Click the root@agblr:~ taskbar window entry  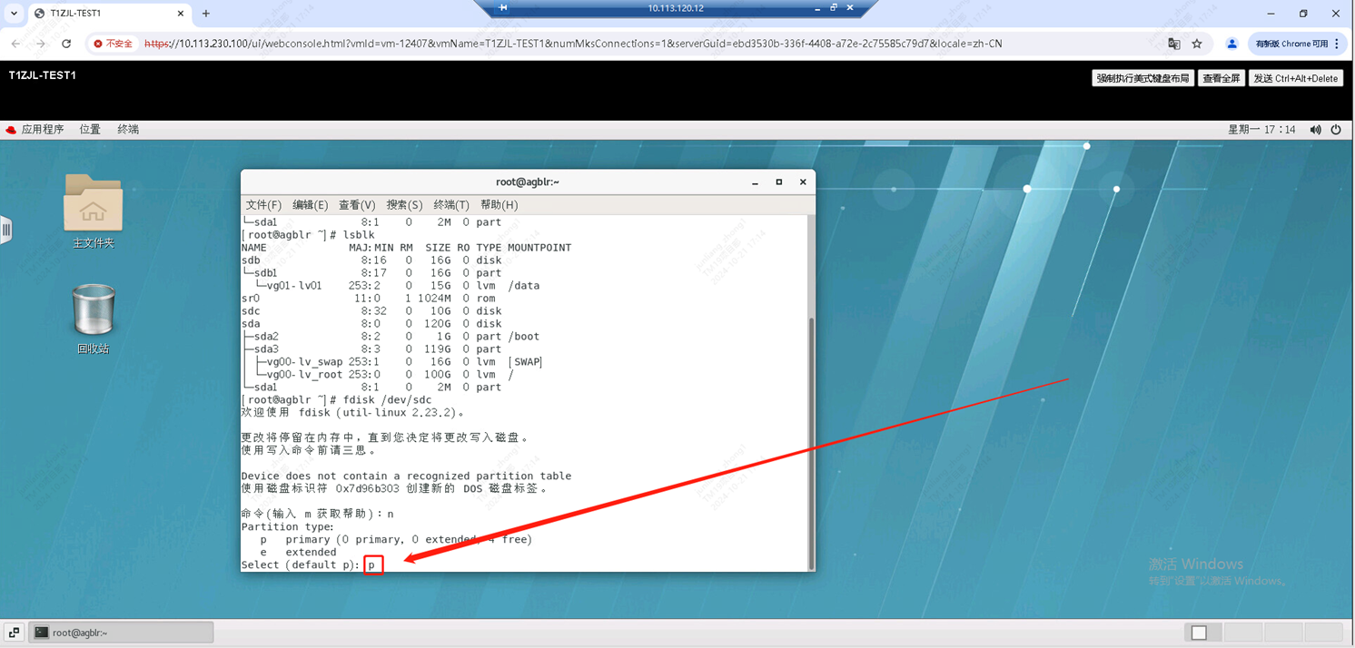coord(122,633)
